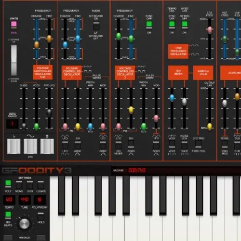The height and width of the screenshot is (241, 241).
Task: Click the Low Frequency Oscillator block
Action: point(178,51)
